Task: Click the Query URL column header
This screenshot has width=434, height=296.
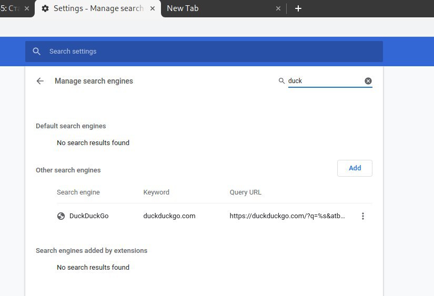Action: [246, 192]
